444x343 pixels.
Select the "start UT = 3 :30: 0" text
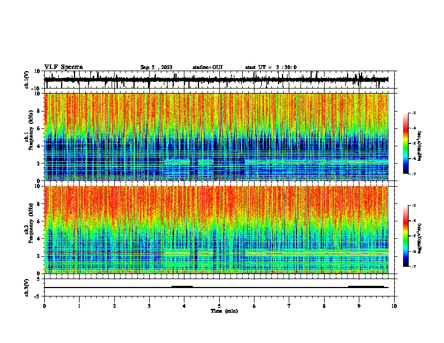pyautogui.click(x=271, y=67)
